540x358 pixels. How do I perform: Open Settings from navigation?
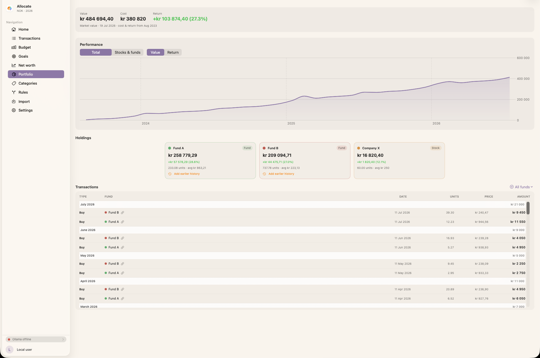click(36, 110)
